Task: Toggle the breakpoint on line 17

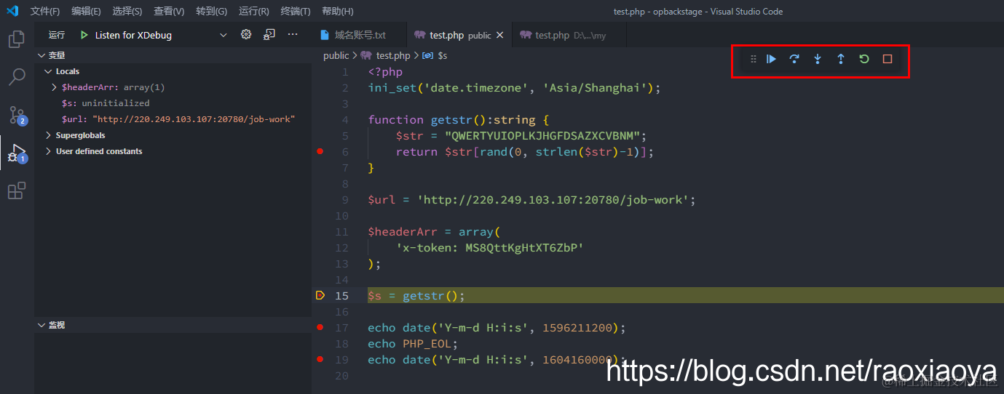Action: 320,327
